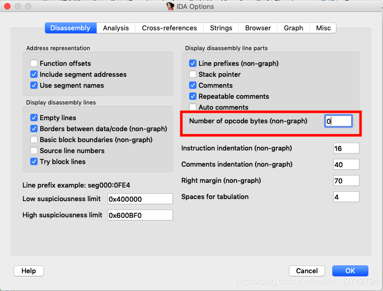This screenshot has width=383, height=291.
Task: Close the IDA Options window
Action: click(x=7, y=6)
